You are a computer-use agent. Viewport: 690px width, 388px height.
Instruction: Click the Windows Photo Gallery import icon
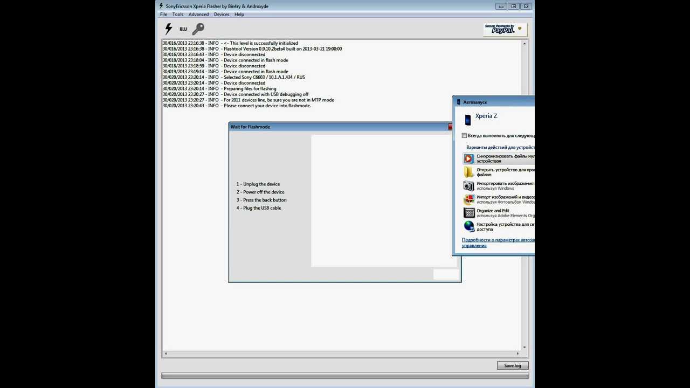pyautogui.click(x=468, y=199)
